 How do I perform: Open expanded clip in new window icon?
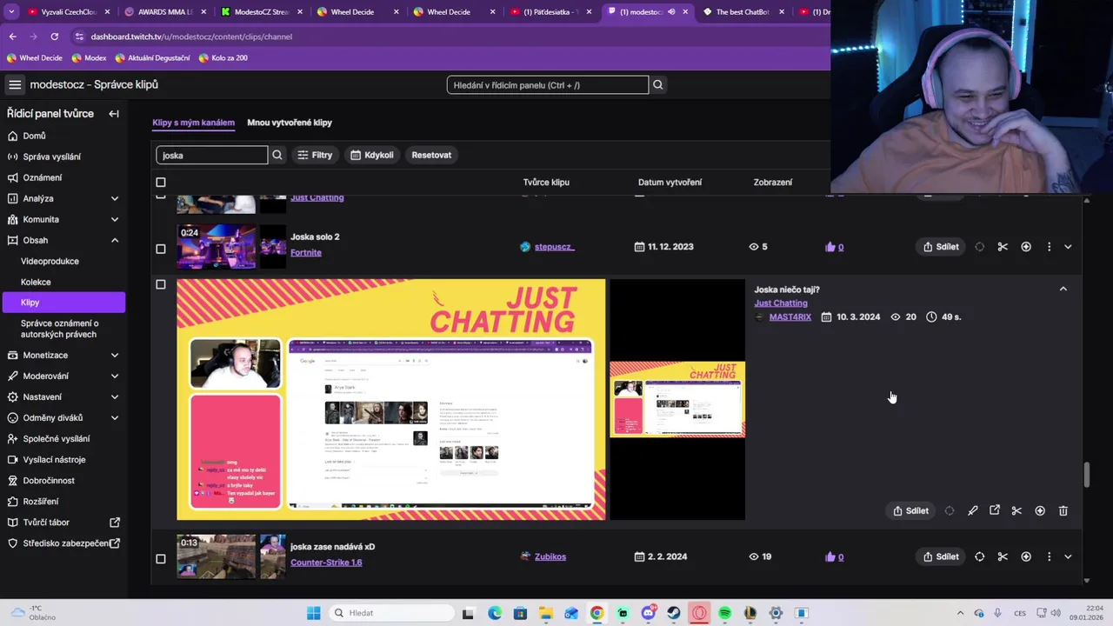(995, 510)
